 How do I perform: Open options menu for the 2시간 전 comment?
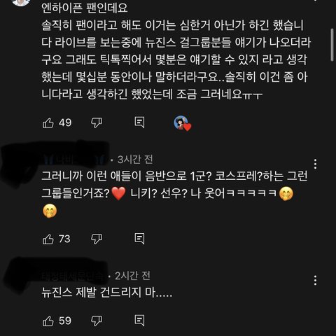click(315, 280)
